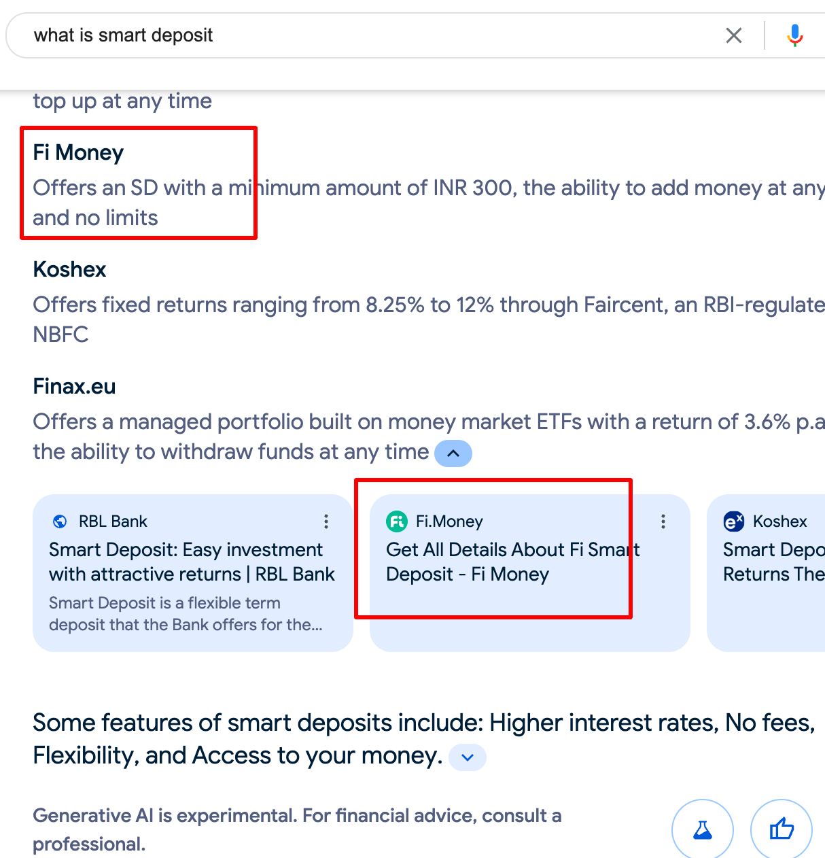Select the Finax.eu heading
The image size is (825, 858).
pos(74,386)
